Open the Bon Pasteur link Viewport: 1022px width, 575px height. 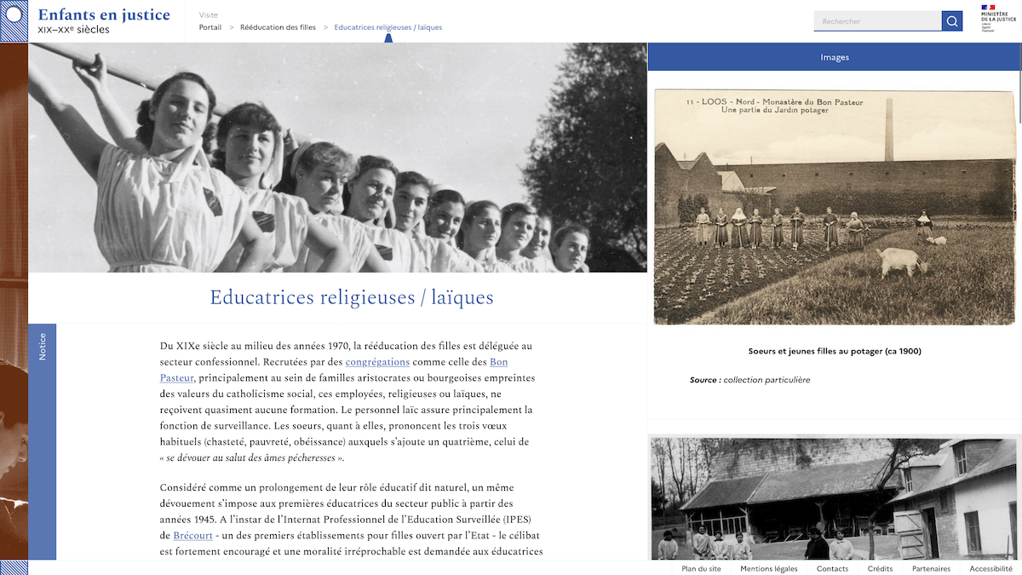(498, 361)
